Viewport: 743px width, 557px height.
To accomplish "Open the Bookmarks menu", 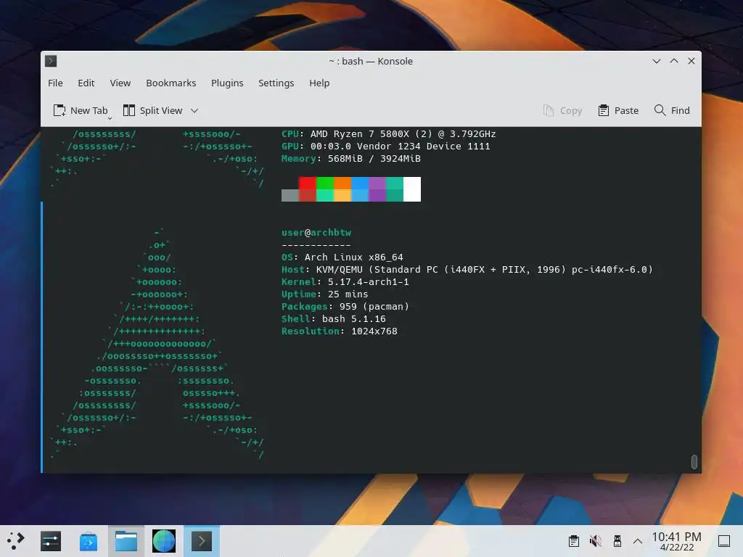I will point(171,83).
